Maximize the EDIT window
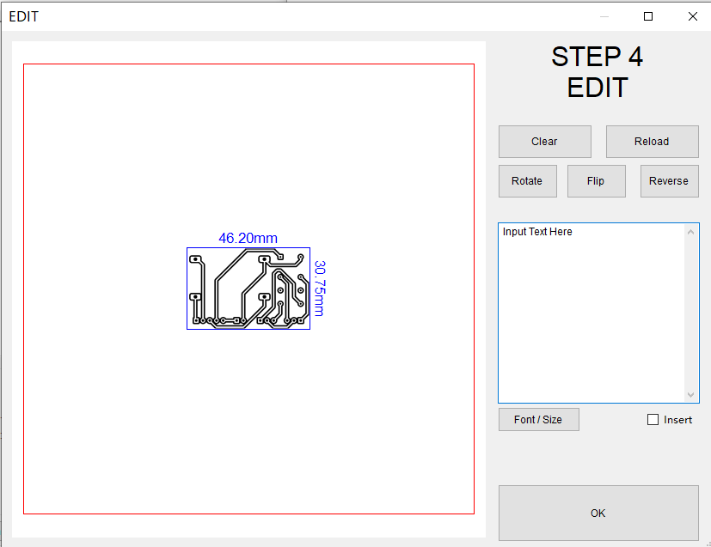Viewport: 711px width, 547px height. [648, 16]
